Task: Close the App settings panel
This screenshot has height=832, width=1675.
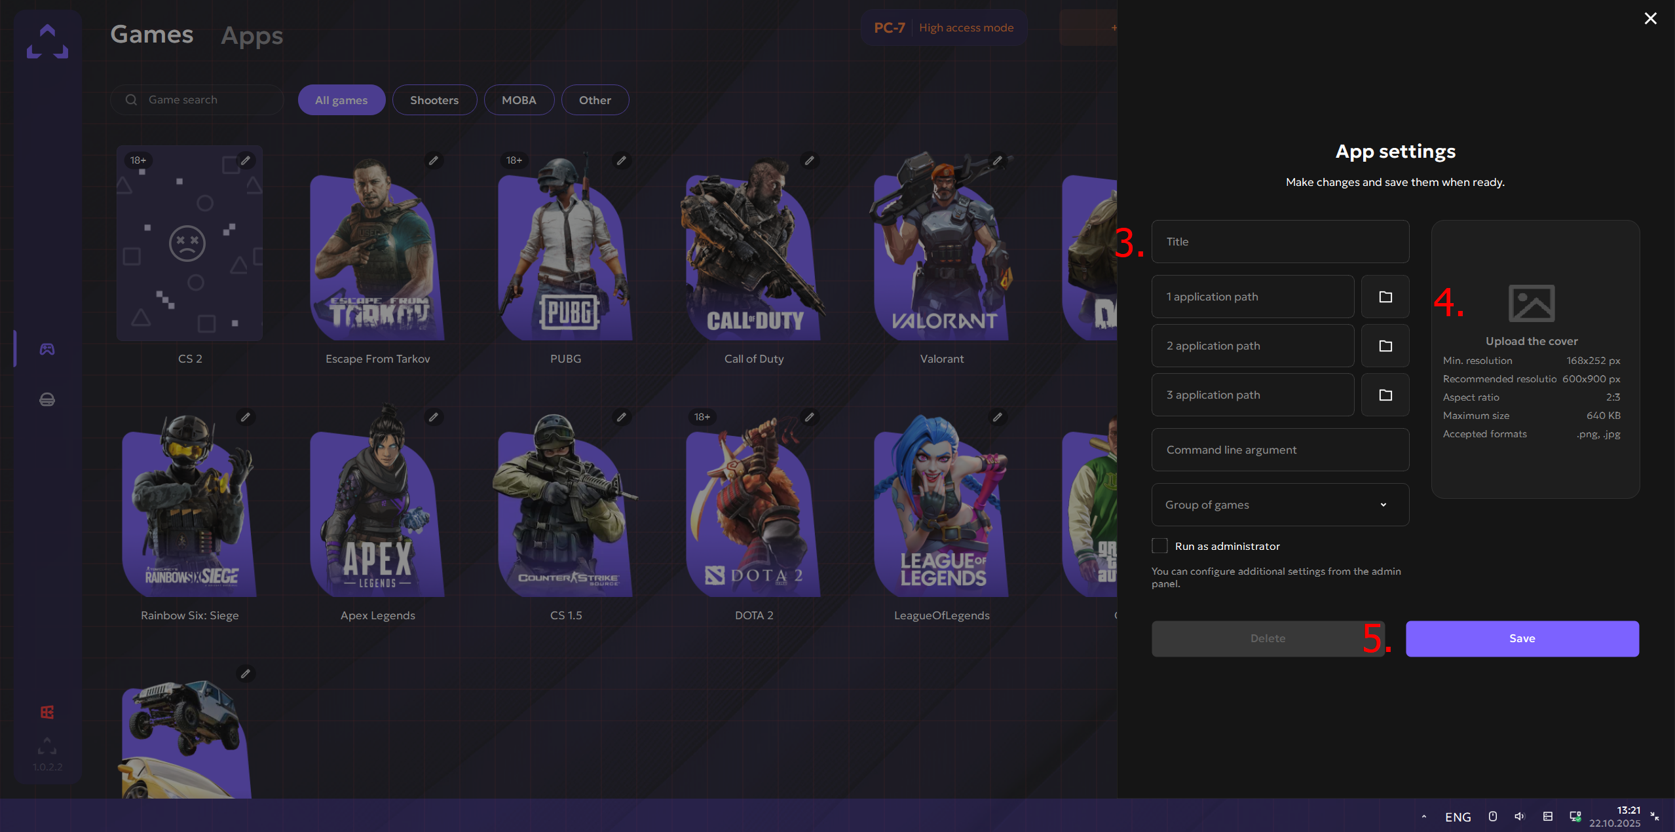Action: pos(1651,18)
